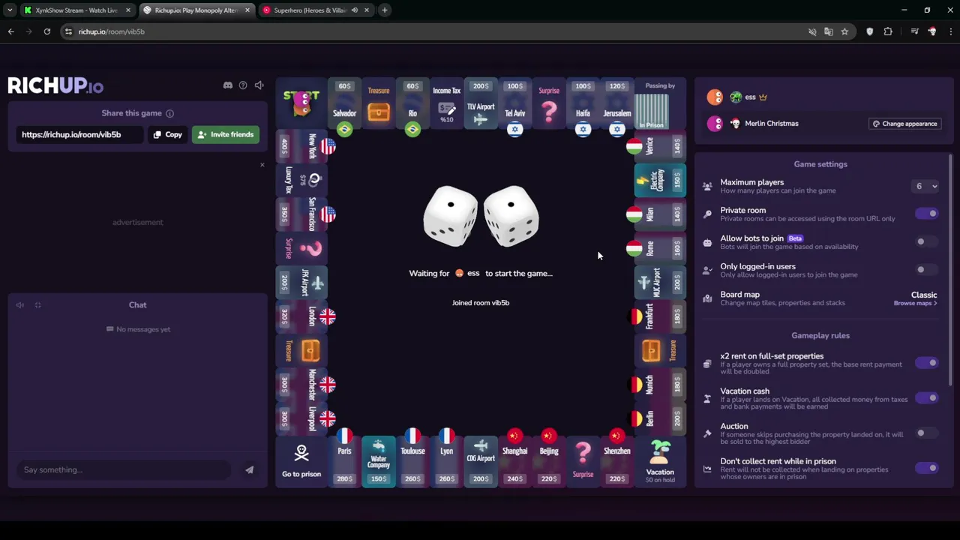The height and width of the screenshot is (540, 960).
Task: Mute chat sound with the chat speaker icon
Action: (20, 305)
